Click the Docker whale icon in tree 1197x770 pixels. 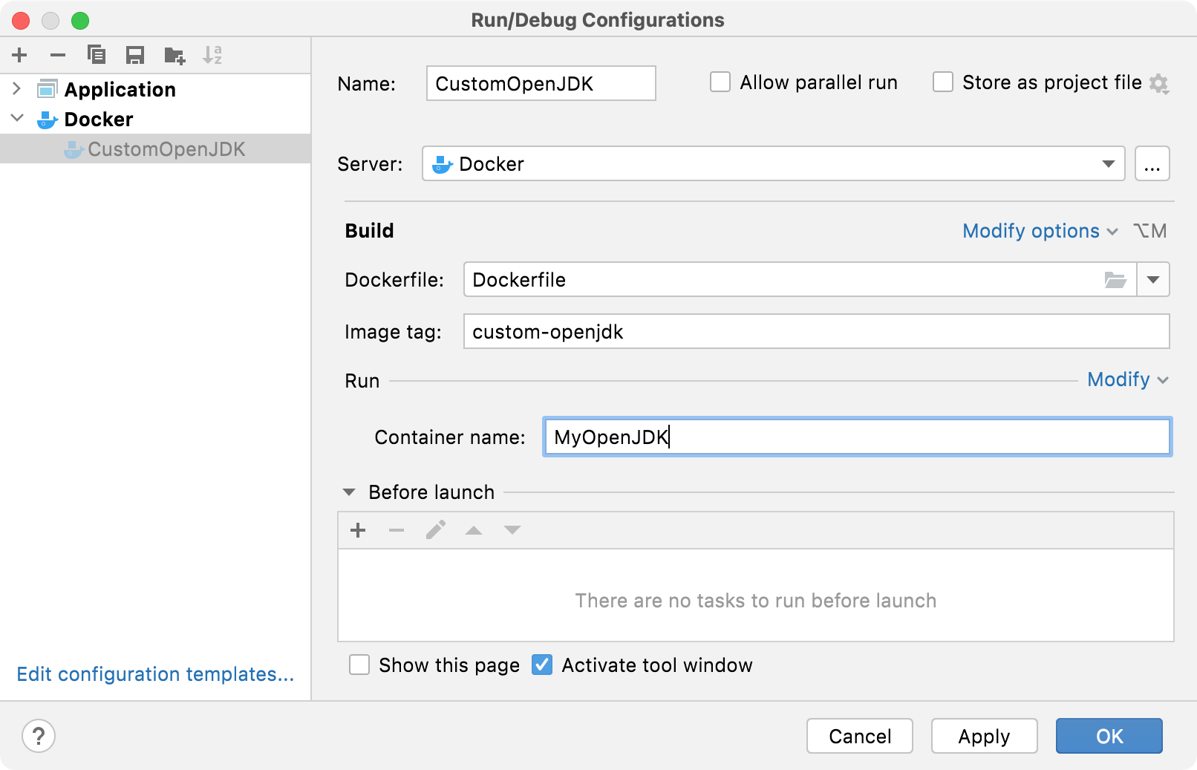pyautogui.click(x=47, y=120)
